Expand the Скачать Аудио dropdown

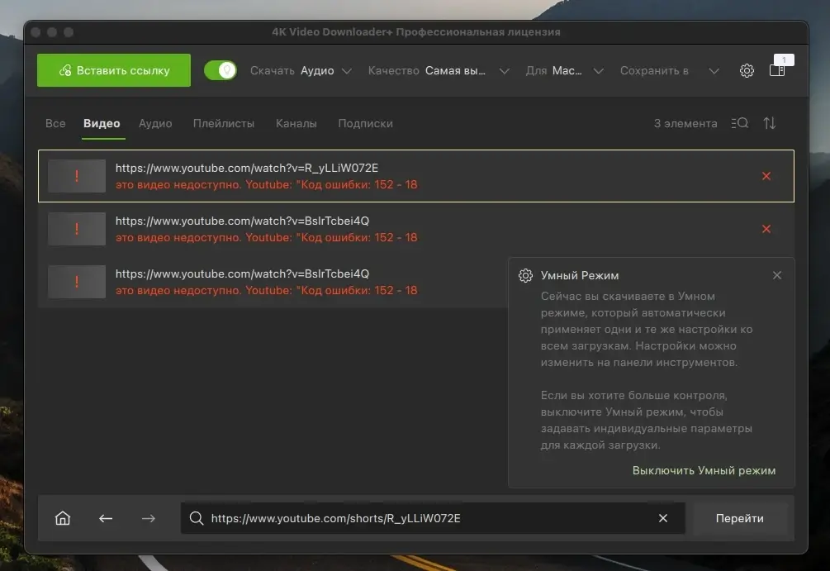click(301, 70)
